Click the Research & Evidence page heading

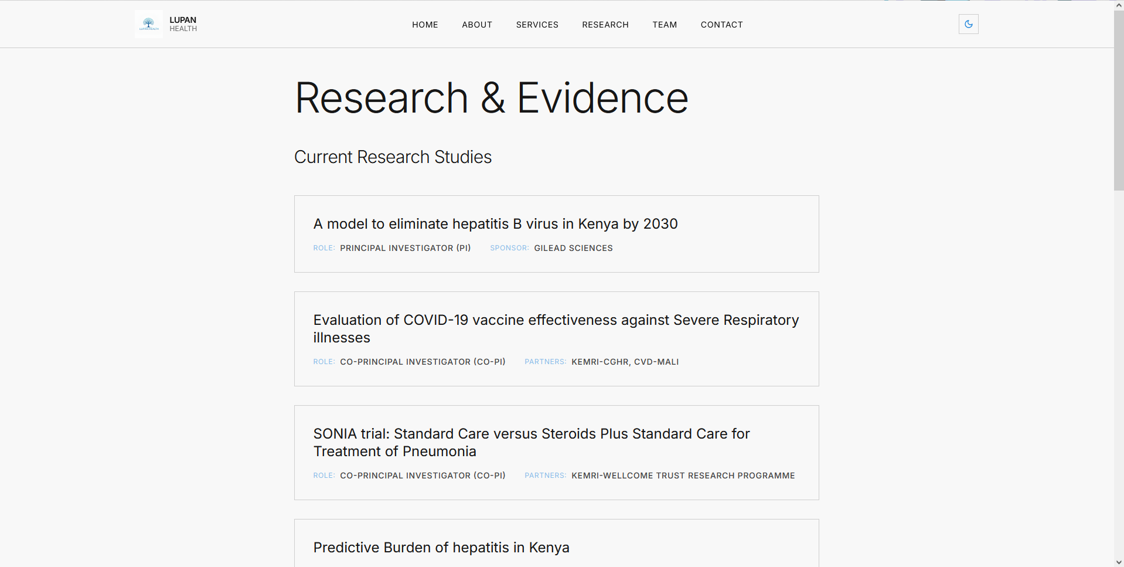[492, 97]
